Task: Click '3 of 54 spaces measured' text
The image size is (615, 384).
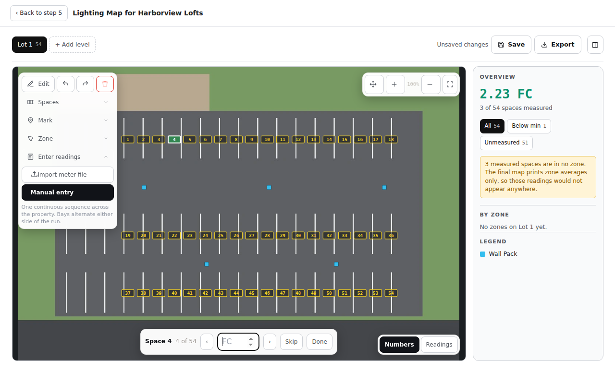Action: point(516,108)
